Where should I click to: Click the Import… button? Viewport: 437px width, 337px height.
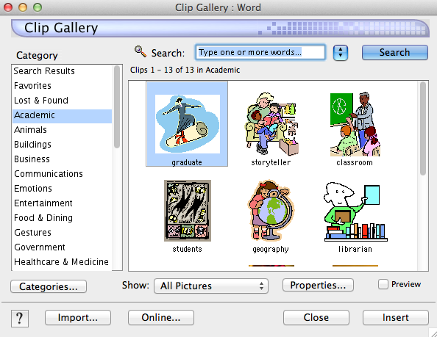pos(78,317)
